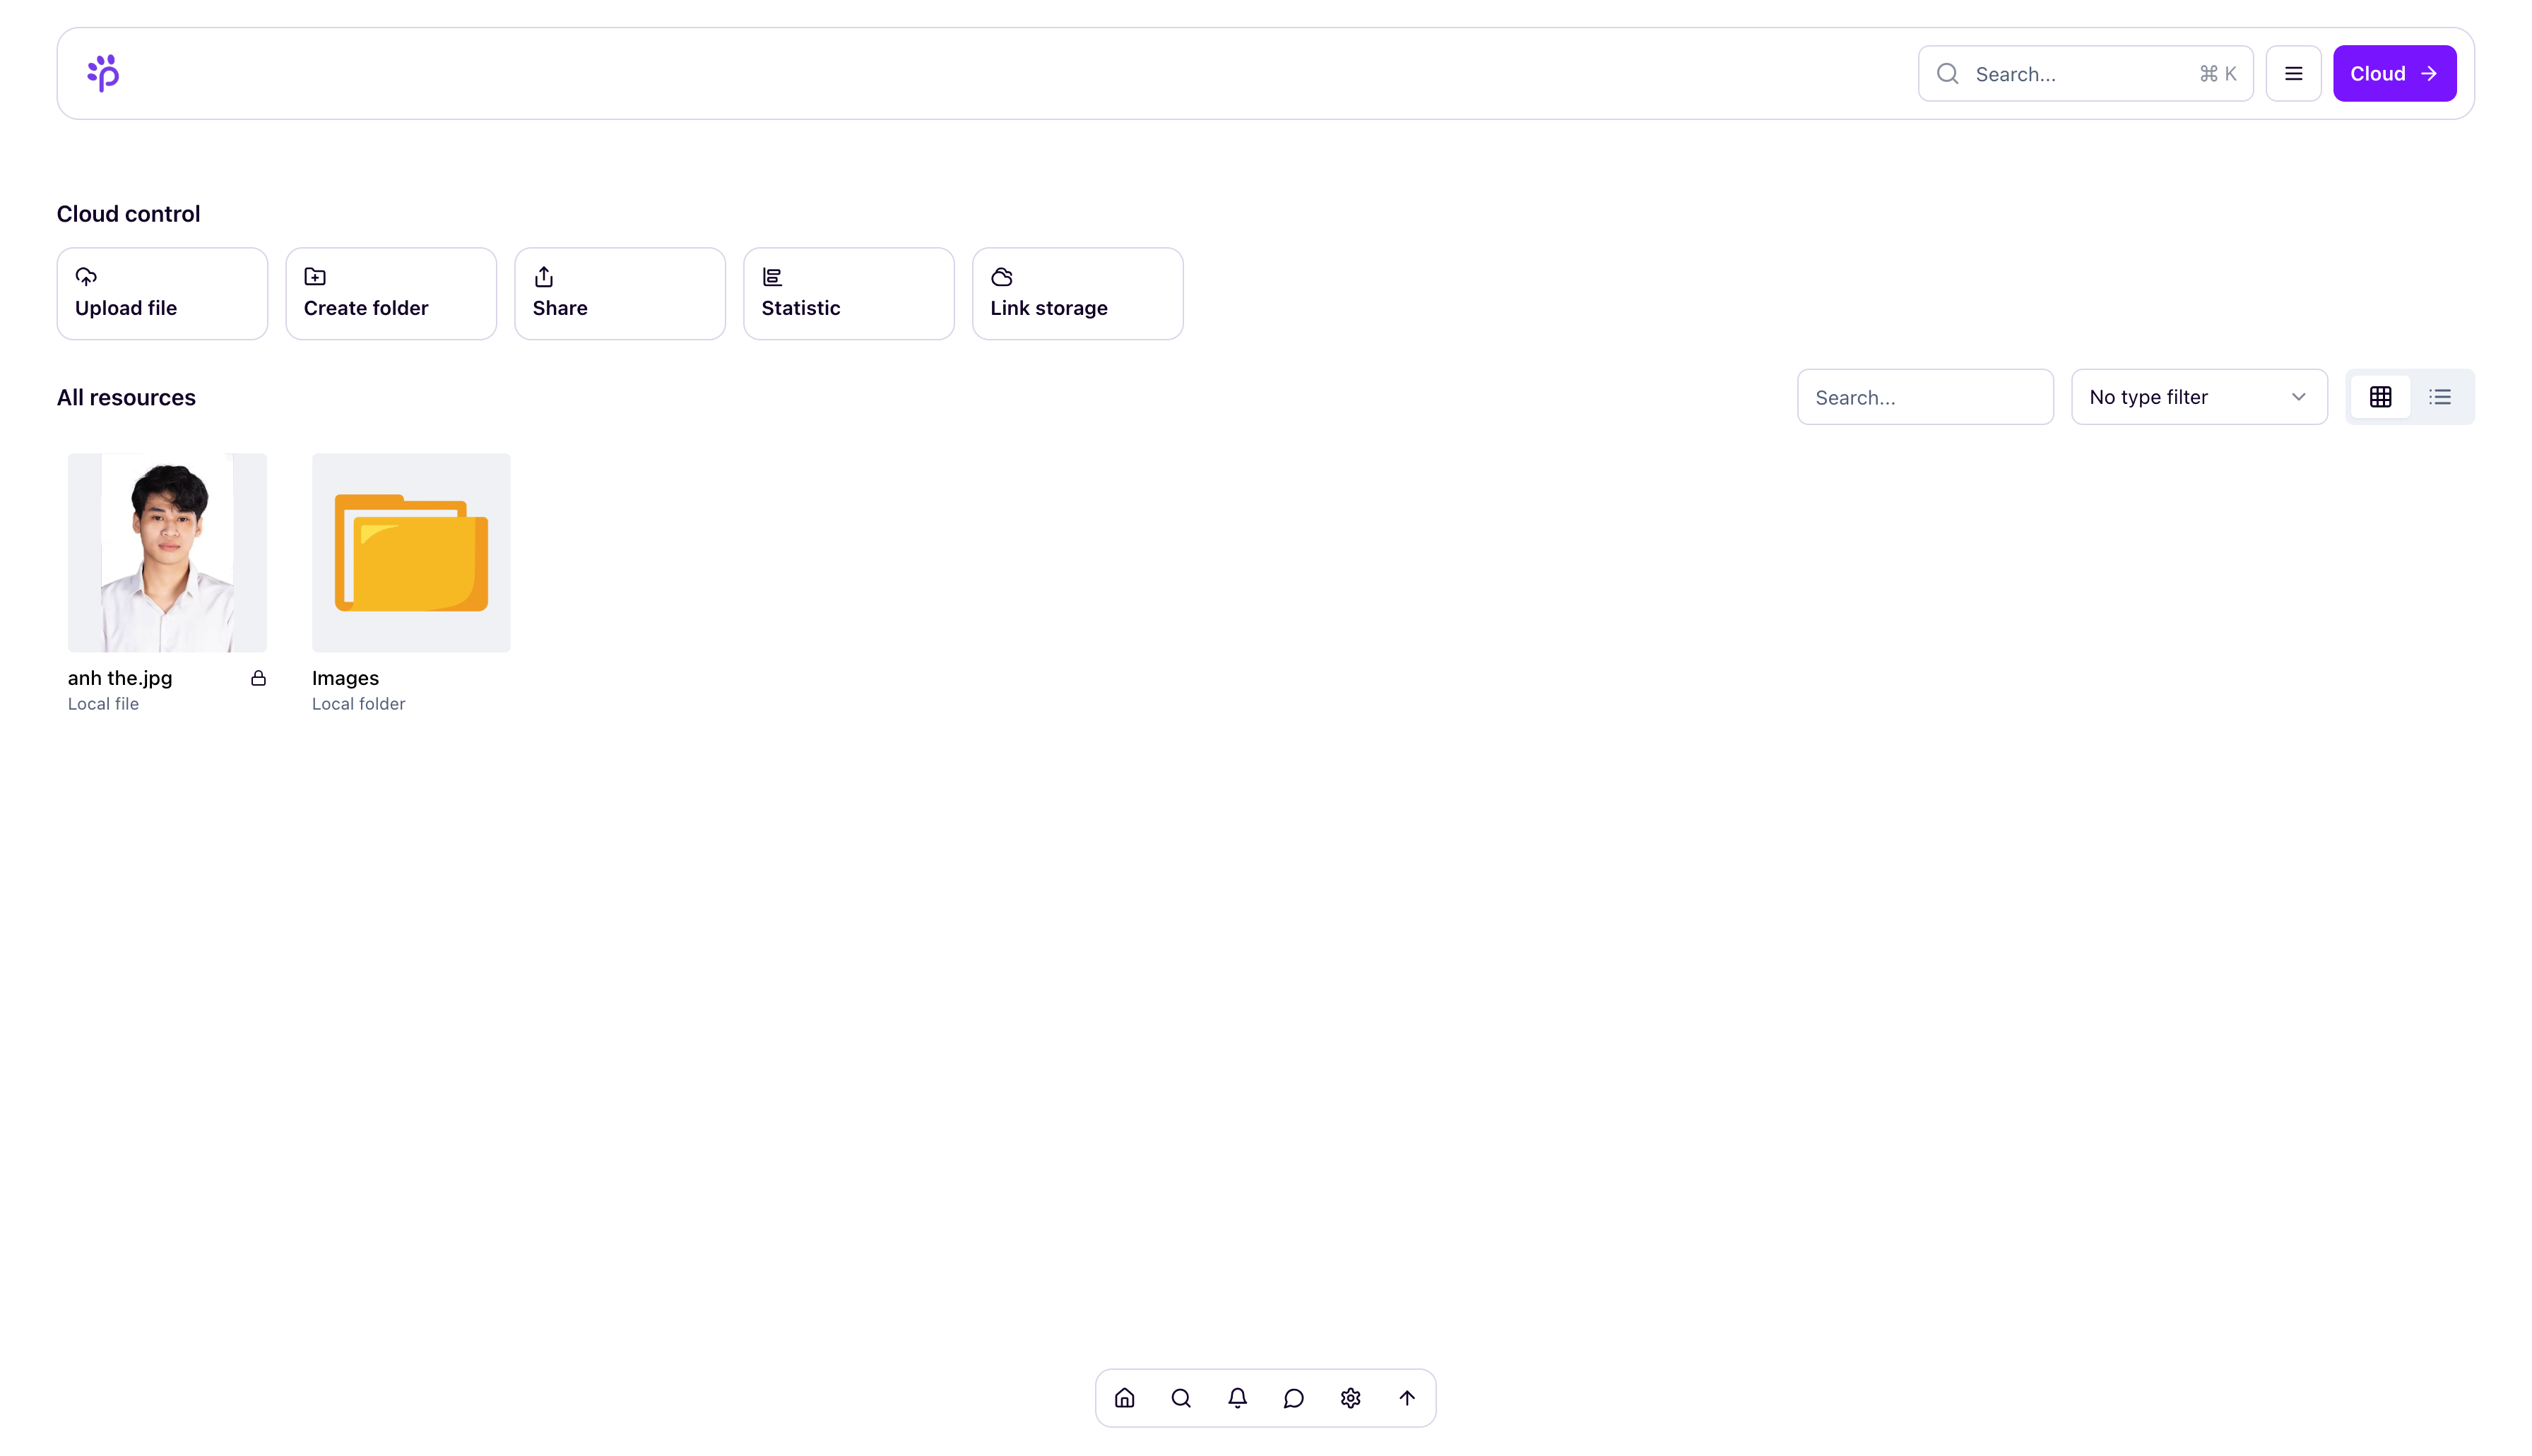The width and height of the screenshot is (2532, 1456).
Task: Click the Link storage card
Action: [1077, 294]
